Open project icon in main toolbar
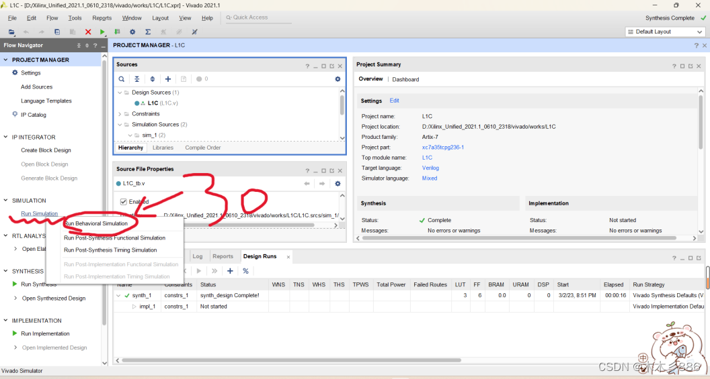710x379 pixels. click(11, 32)
